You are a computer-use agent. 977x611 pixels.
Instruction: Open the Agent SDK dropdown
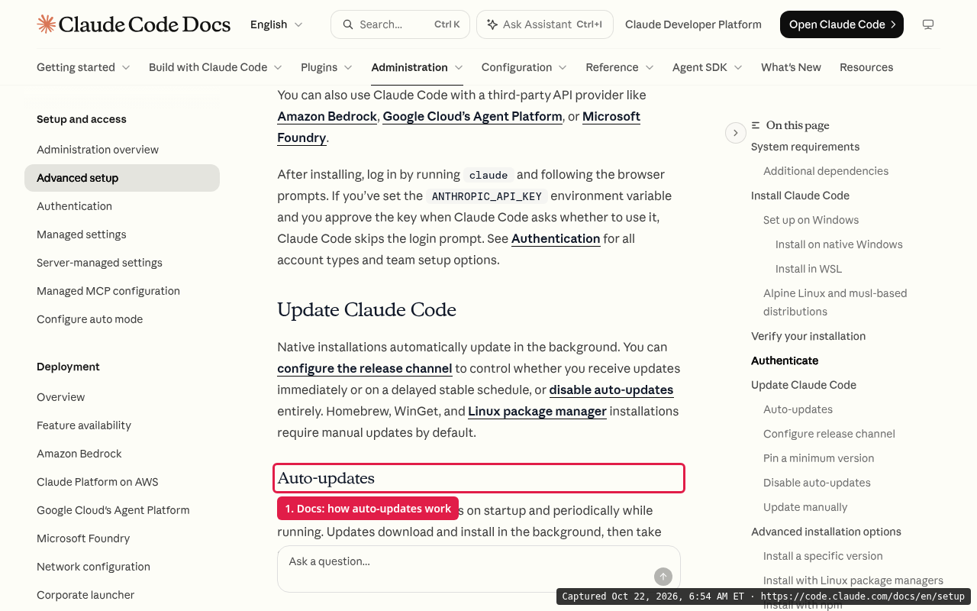[x=708, y=67]
